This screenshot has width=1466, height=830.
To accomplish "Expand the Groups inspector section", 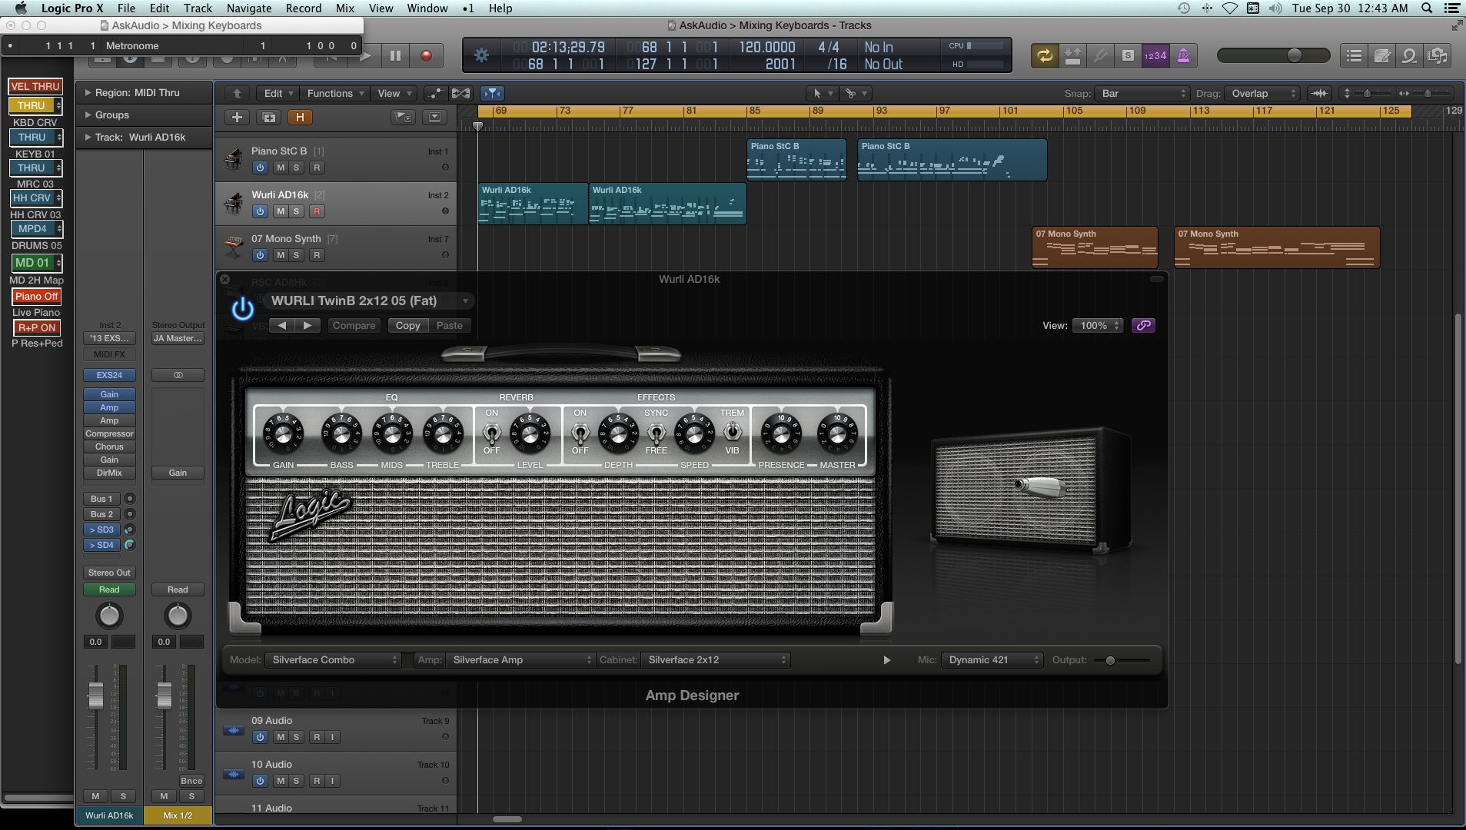I will (89, 115).
